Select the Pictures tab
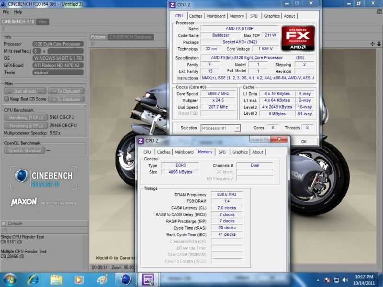383x287 pixels. click(98, 37)
